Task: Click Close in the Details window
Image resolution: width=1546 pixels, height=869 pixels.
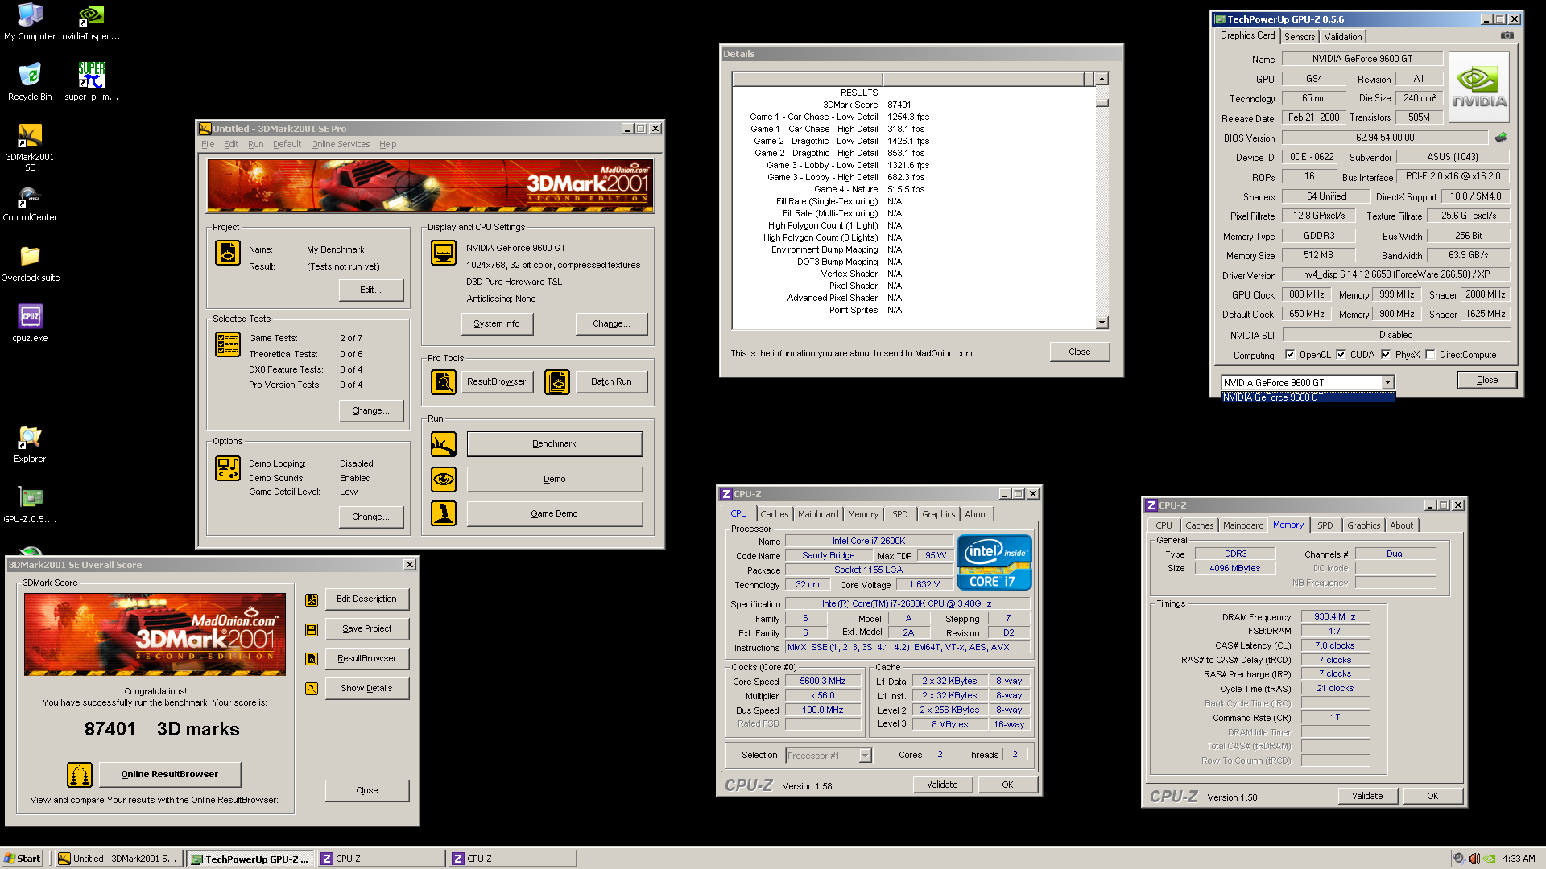Action: (1080, 352)
